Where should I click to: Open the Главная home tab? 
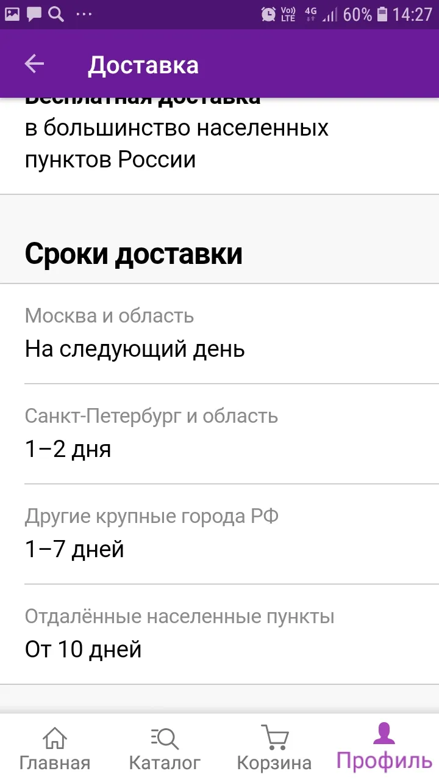[x=55, y=748]
